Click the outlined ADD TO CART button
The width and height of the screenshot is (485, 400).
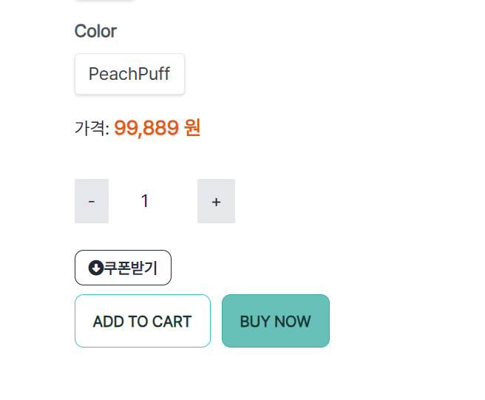click(143, 321)
